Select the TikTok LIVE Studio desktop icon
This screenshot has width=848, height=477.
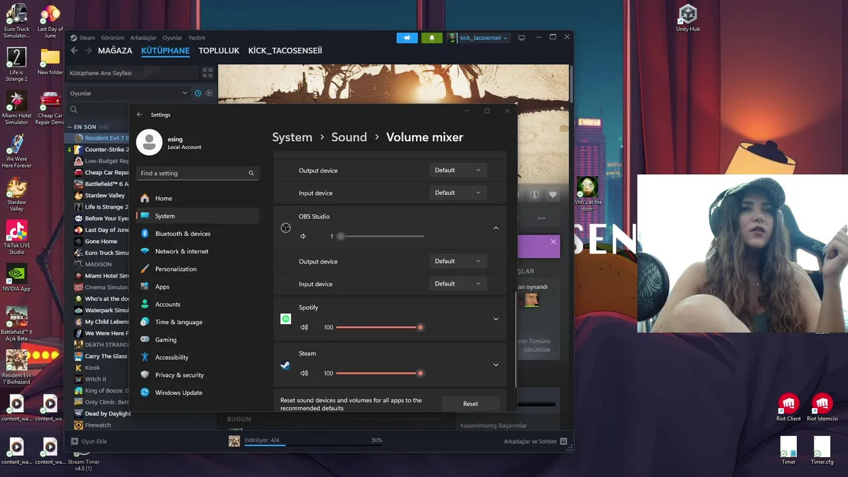click(x=17, y=237)
